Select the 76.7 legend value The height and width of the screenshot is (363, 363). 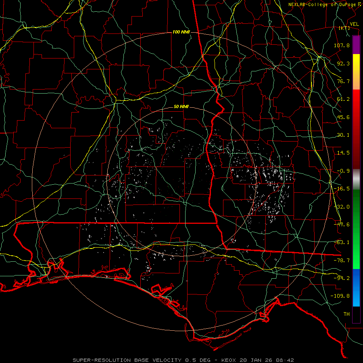click(343, 81)
